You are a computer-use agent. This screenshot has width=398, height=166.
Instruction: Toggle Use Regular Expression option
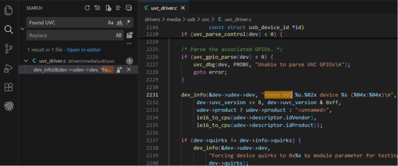(x=128, y=22)
